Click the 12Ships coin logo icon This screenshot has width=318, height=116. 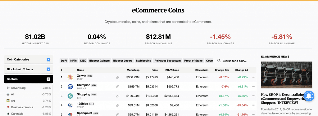[x=70, y=105]
